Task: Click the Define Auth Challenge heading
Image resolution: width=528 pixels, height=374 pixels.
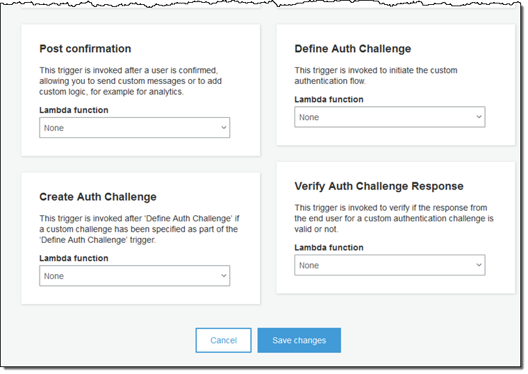Action: pos(352,49)
